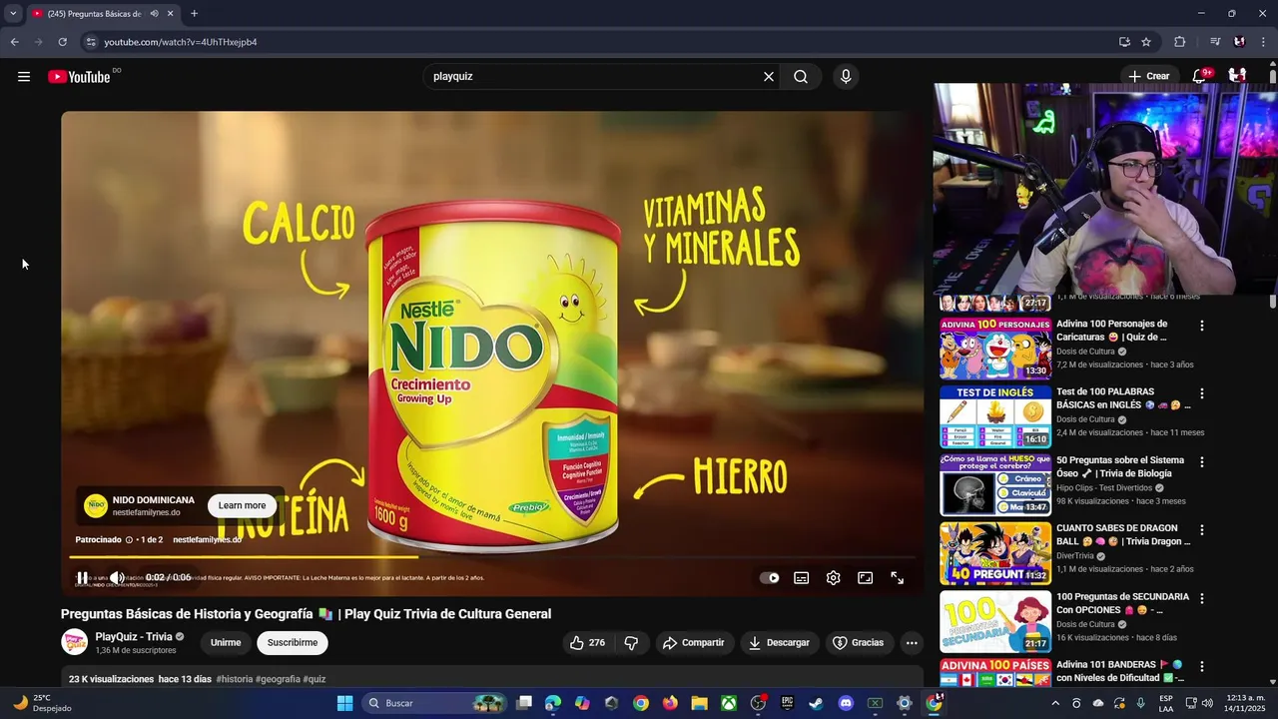This screenshot has height=719, width=1278.
Task: Launch Discord from the taskbar
Action: [846, 703]
